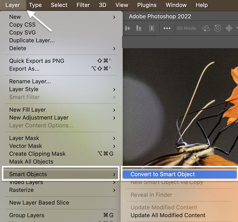Select Update All Modified Content
Image resolution: width=238 pixels, height=222 pixels.
pos(168,215)
